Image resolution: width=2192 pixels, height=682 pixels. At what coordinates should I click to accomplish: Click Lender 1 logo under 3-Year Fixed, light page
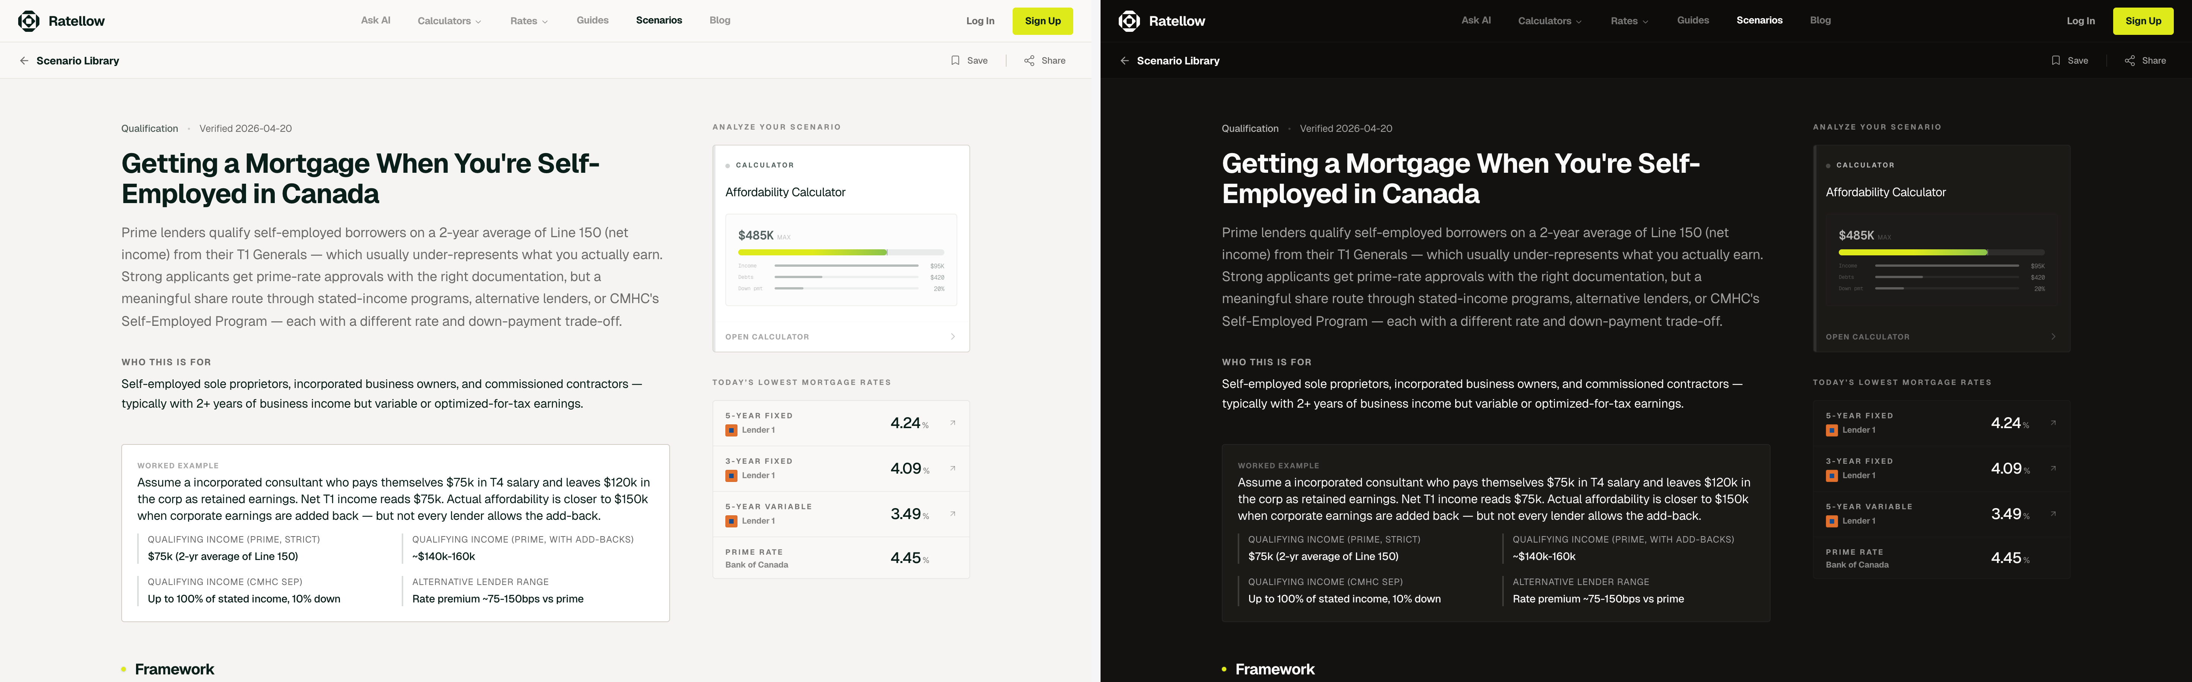click(731, 476)
